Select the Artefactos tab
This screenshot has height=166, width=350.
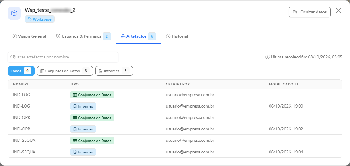pyautogui.click(x=138, y=36)
